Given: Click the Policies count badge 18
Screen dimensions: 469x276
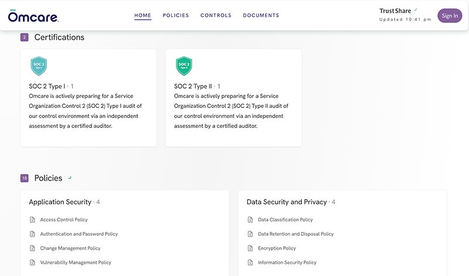Looking at the screenshot, I should pyautogui.click(x=24, y=178).
